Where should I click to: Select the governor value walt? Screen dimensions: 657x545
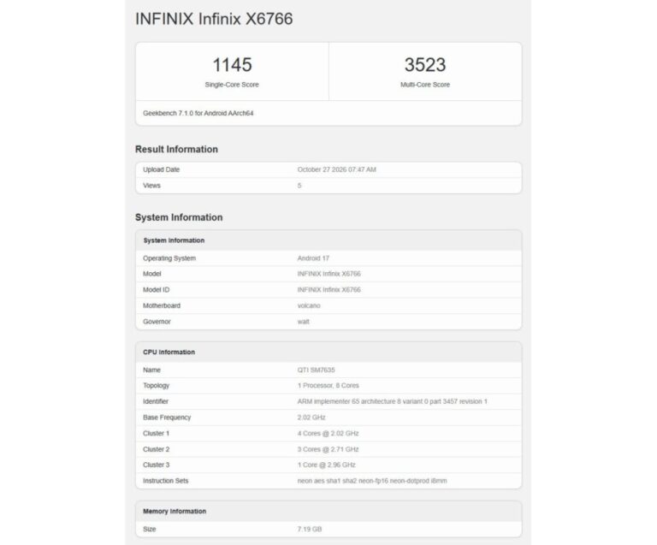point(304,322)
